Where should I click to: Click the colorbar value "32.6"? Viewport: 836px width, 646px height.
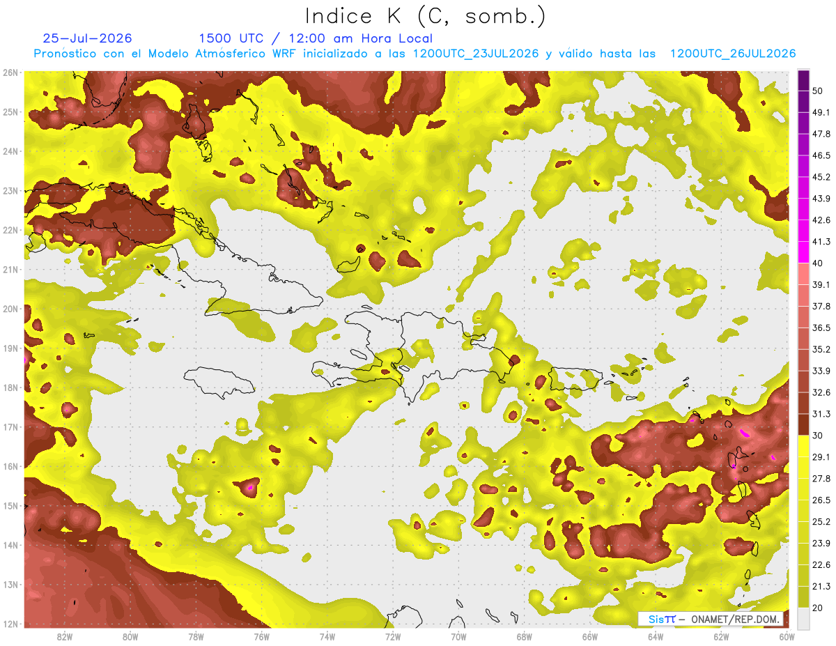point(821,392)
